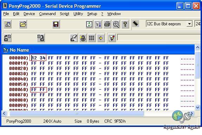Open the Setup menu
Image resolution: width=202 pixels, height=135 pixels.
coord(92,14)
